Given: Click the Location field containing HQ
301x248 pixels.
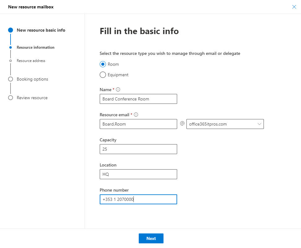Looking at the screenshot, I should 138,174.
